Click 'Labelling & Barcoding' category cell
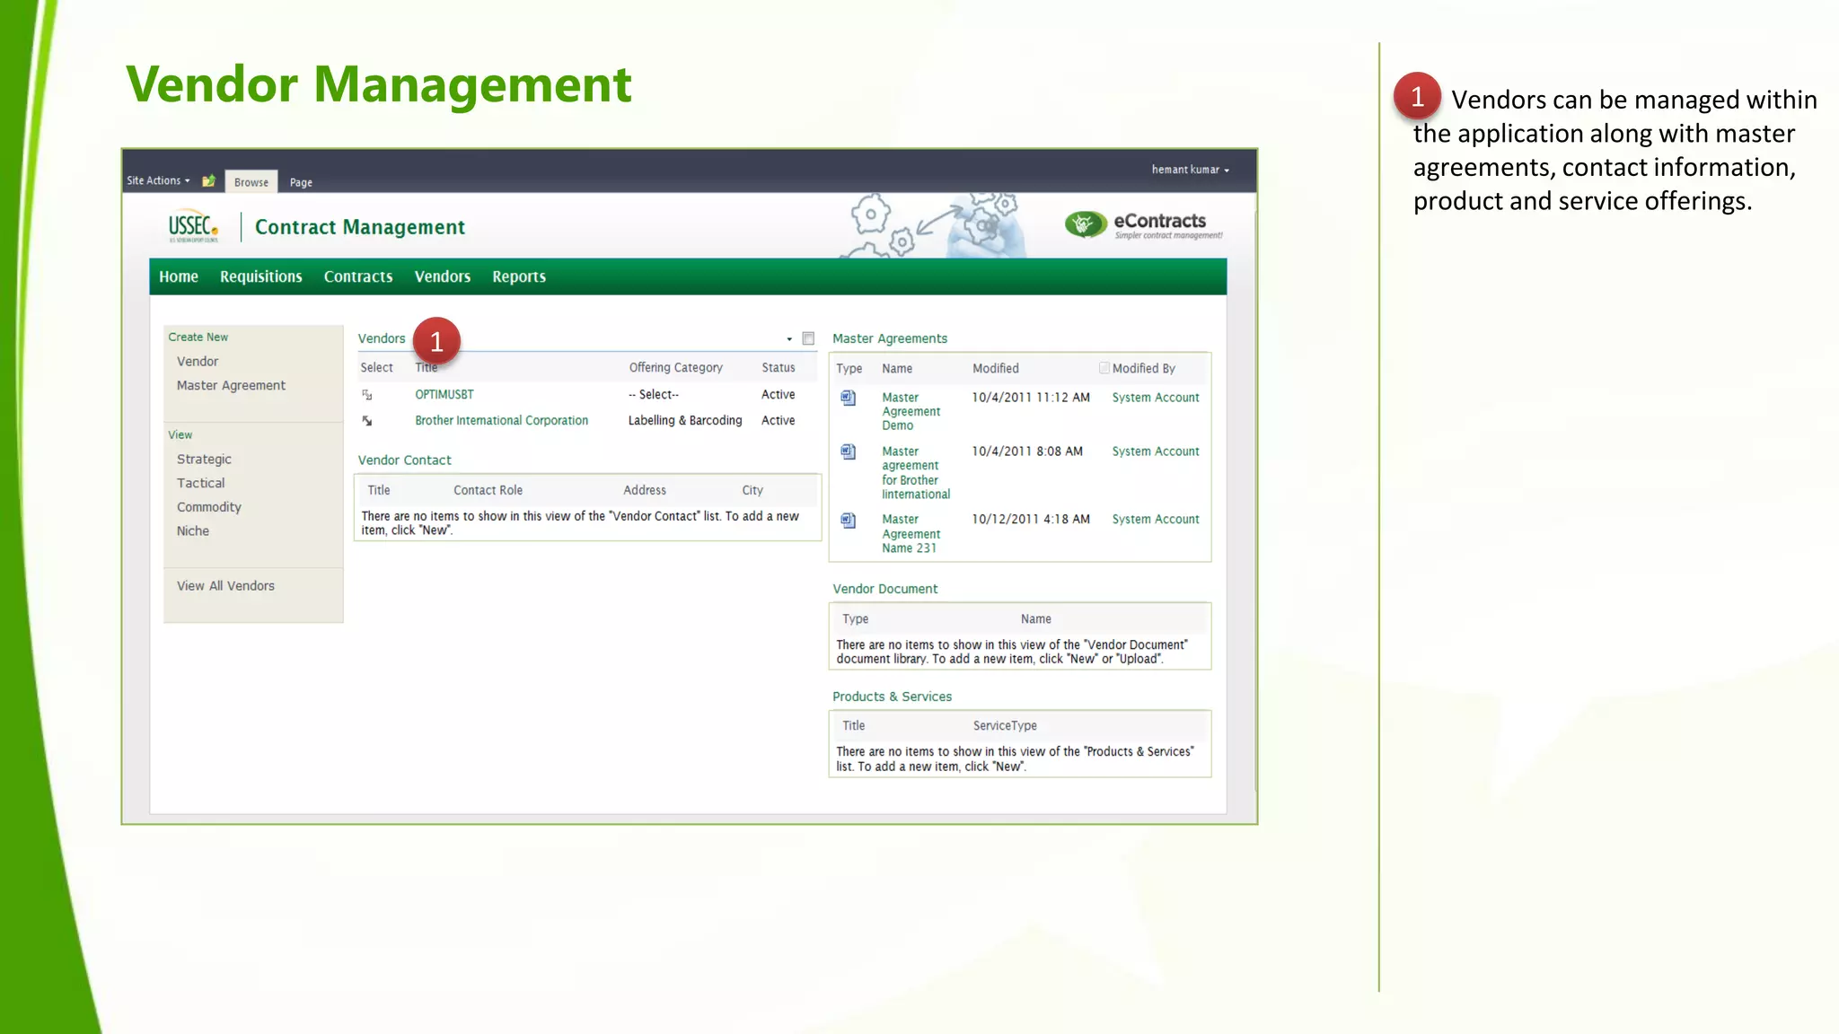This screenshot has width=1839, height=1034. pyautogui.click(x=685, y=421)
